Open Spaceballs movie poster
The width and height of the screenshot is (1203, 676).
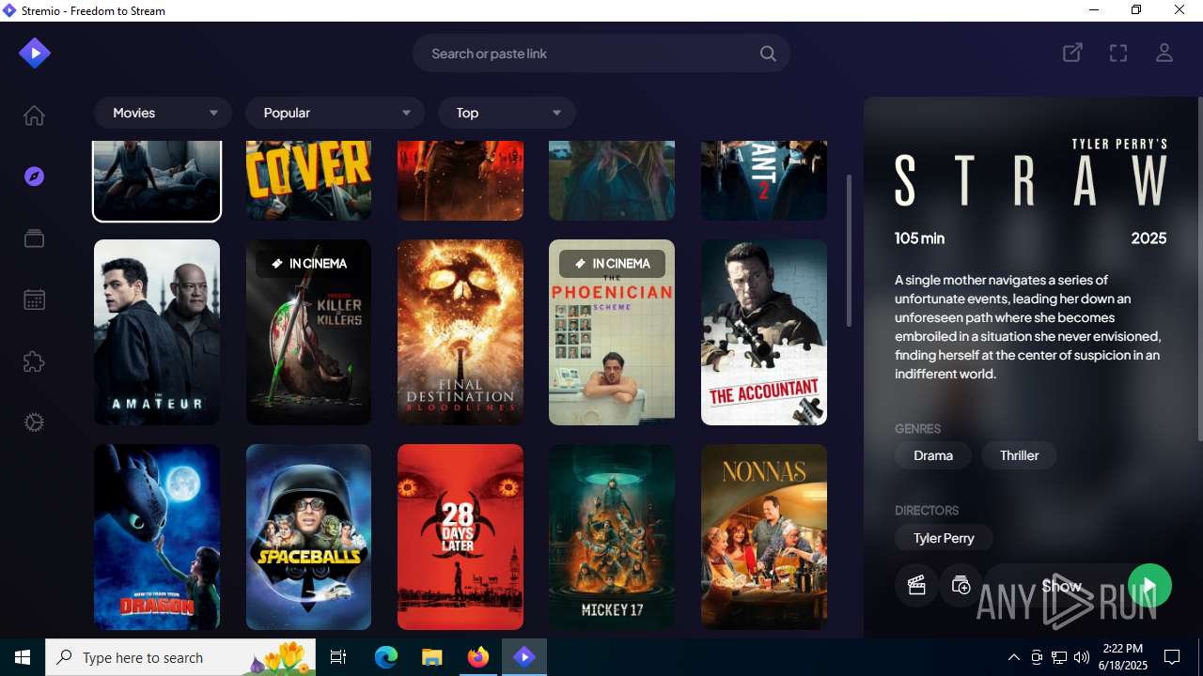coord(308,537)
